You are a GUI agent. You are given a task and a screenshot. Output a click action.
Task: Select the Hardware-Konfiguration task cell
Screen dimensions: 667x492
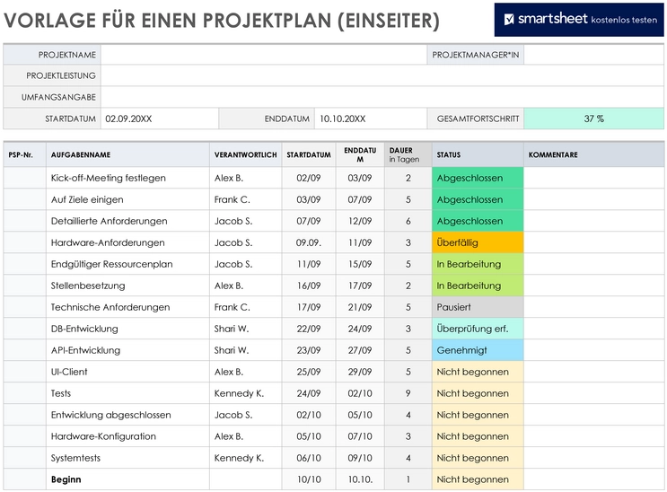point(127,436)
